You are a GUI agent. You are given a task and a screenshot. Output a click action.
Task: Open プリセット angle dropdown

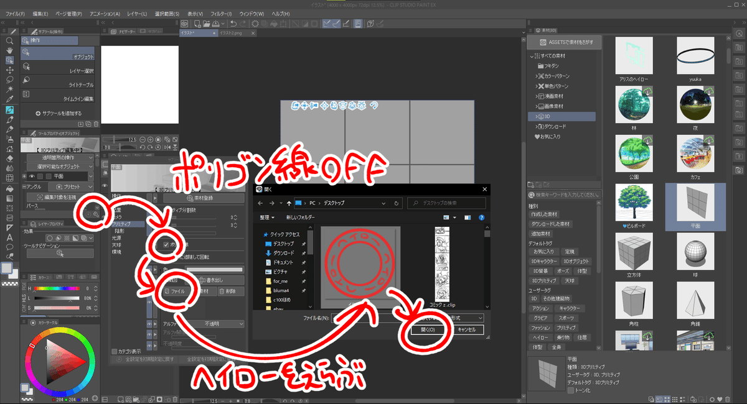pyautogui.click(x=72, y=186)
